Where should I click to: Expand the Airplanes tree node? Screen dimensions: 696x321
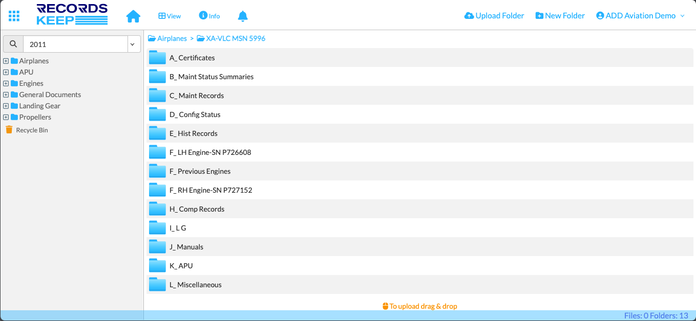pos(6,61)
